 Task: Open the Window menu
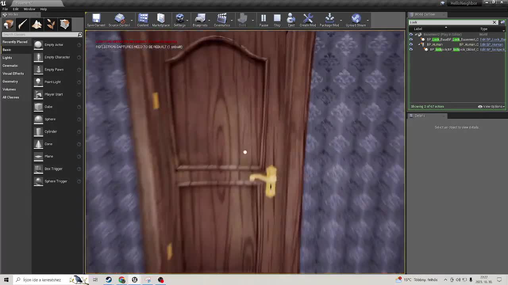(x=29, y=9)
